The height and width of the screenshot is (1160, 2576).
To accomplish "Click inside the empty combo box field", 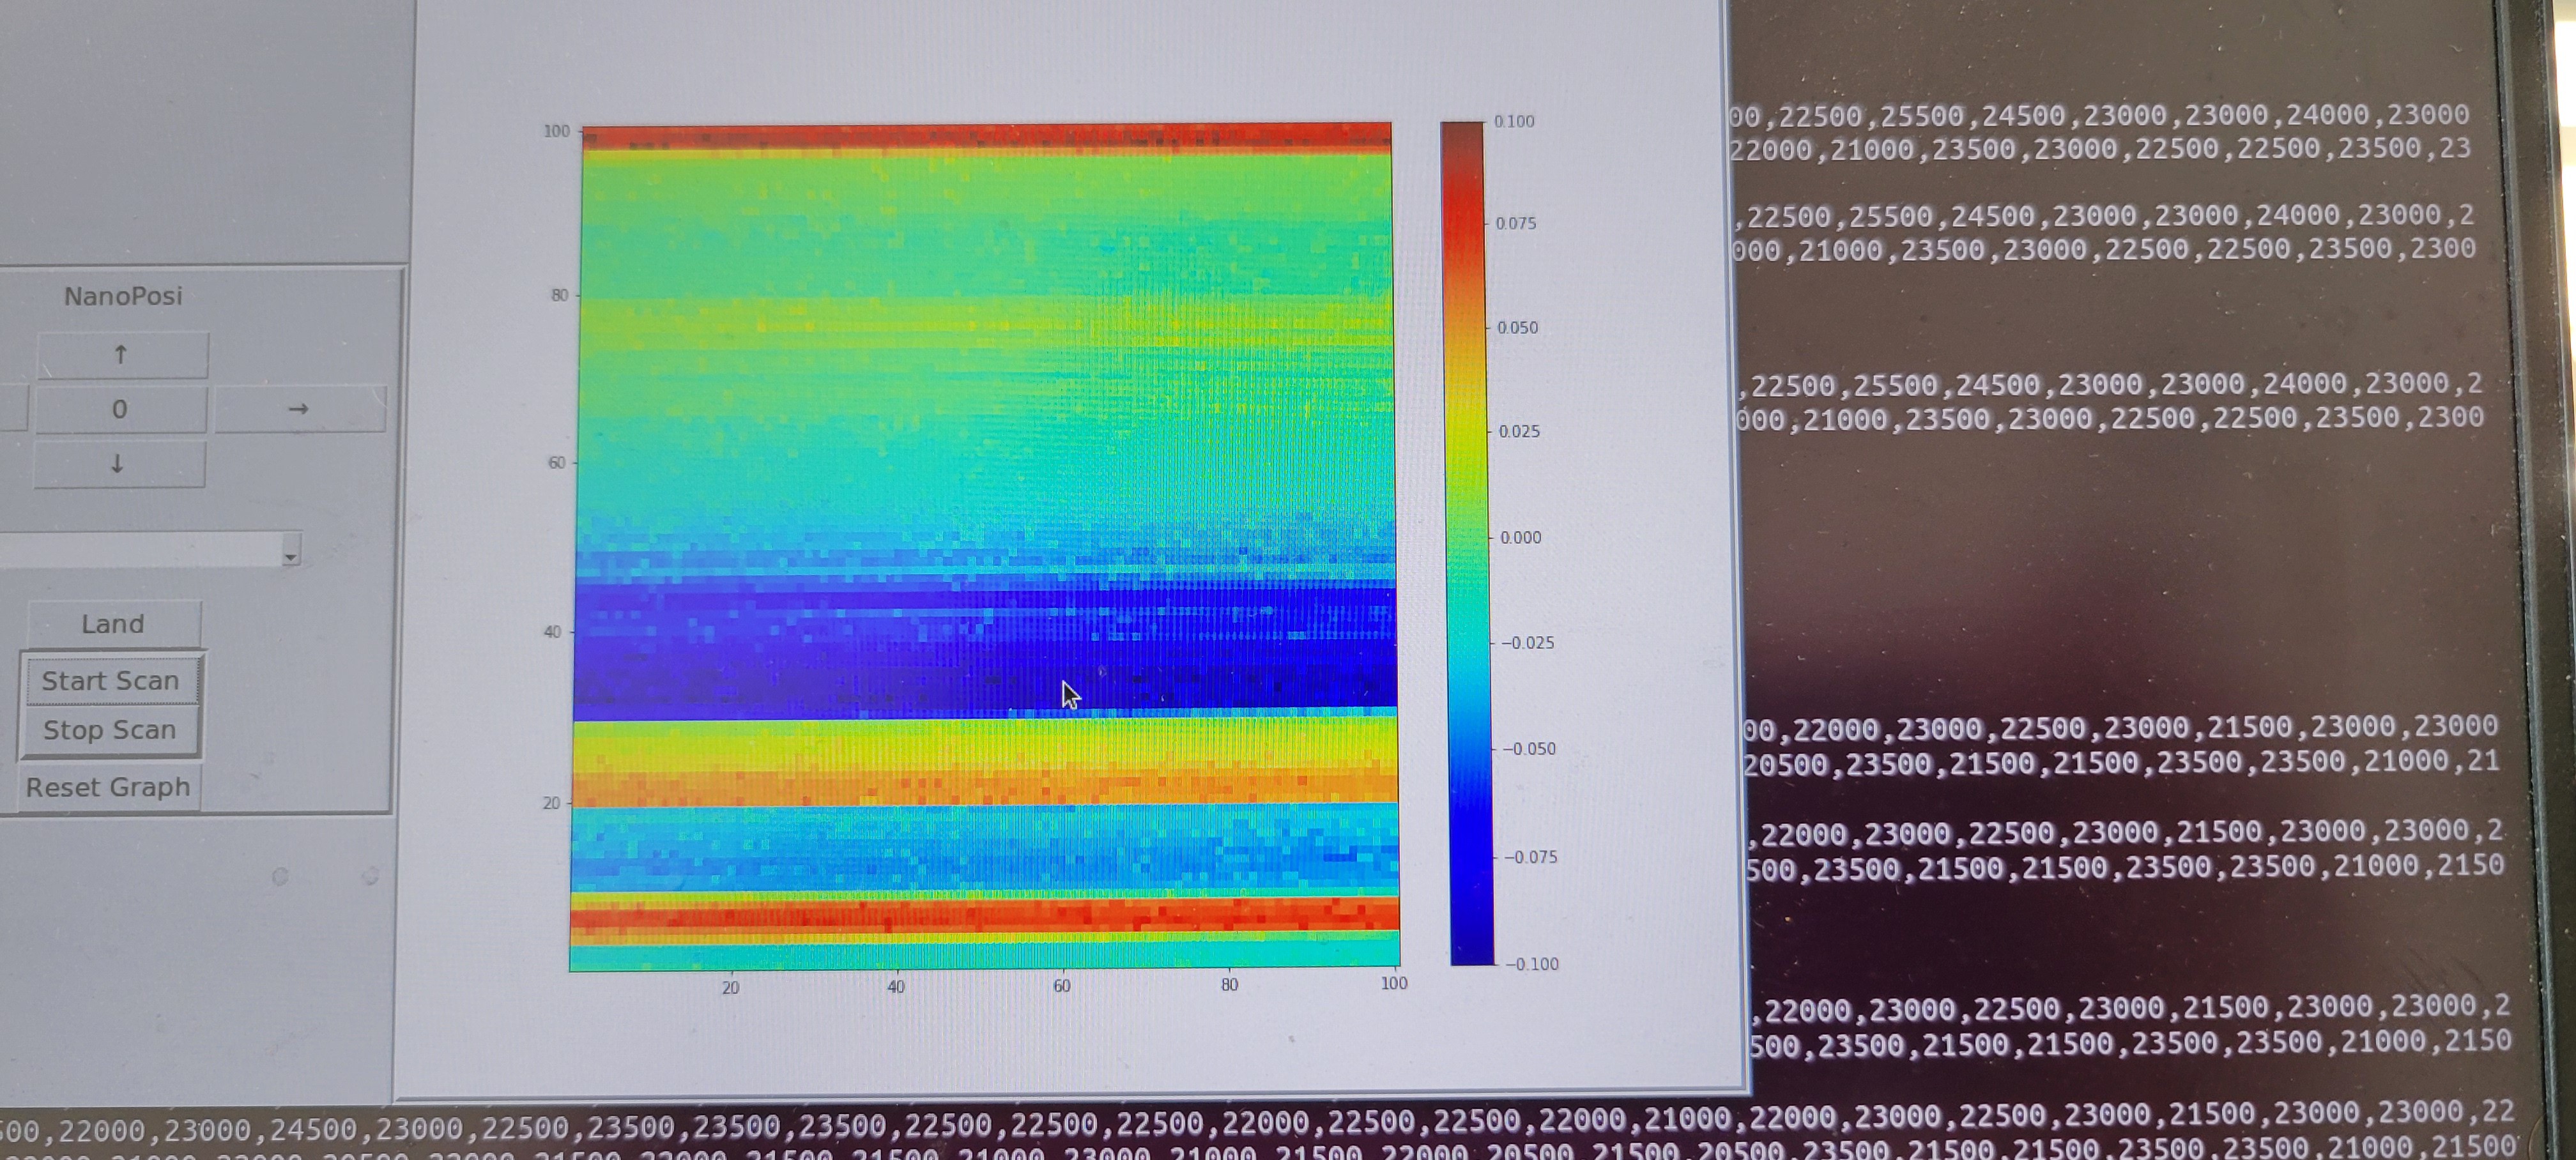I will click(x=140, y=550).
